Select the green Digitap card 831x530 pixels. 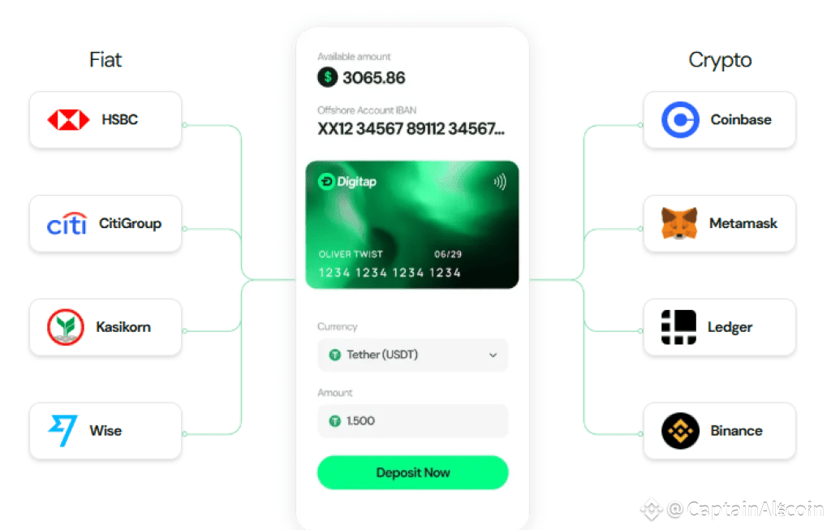412,225
